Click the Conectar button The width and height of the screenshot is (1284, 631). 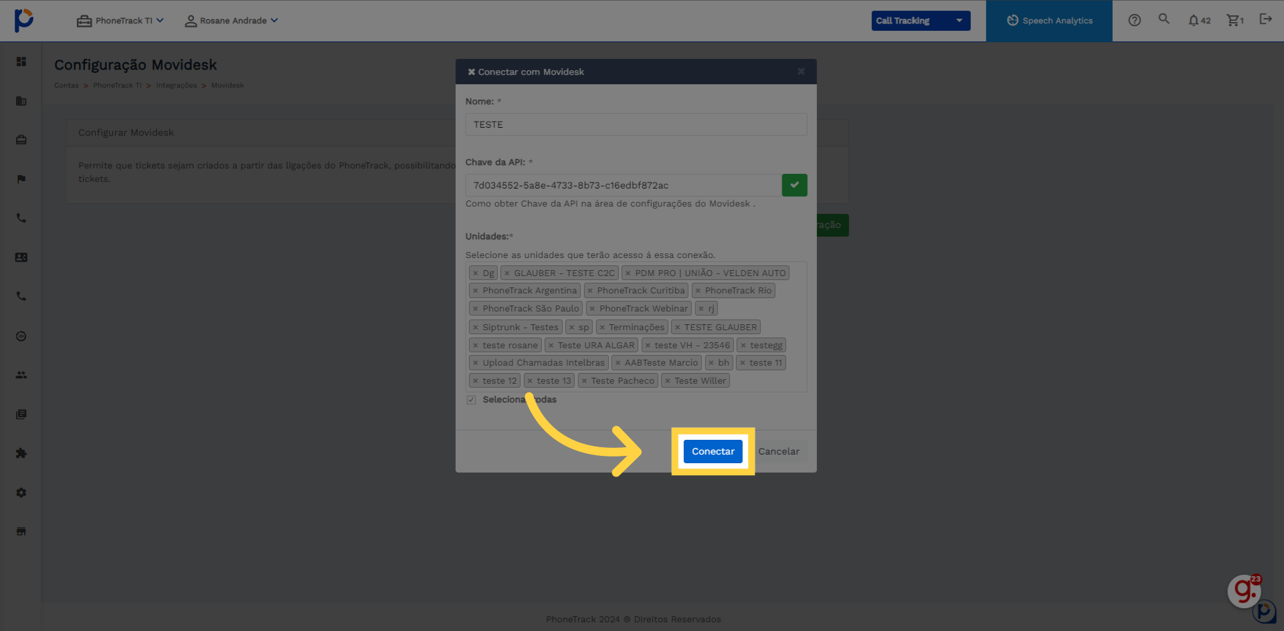click(x=713, y=451)
